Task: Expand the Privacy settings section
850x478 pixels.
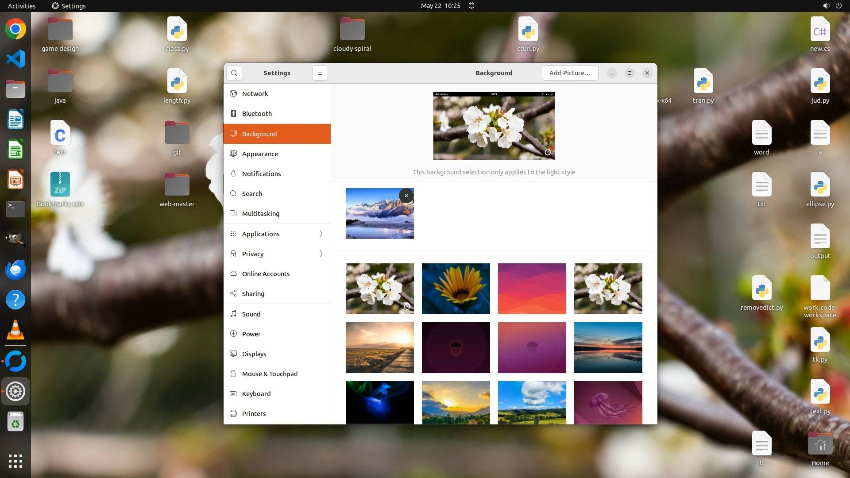Action: coord(277,254)
